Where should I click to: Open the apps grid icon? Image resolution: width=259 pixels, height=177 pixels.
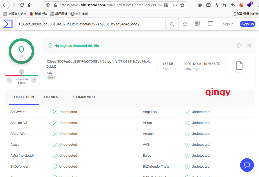(x=198, y=24)
